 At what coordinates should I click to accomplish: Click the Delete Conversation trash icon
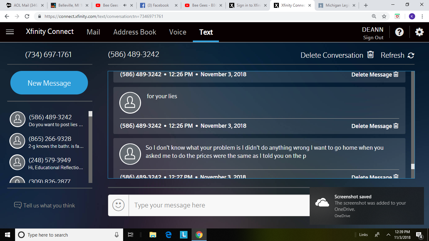click(x=371, y=55)
